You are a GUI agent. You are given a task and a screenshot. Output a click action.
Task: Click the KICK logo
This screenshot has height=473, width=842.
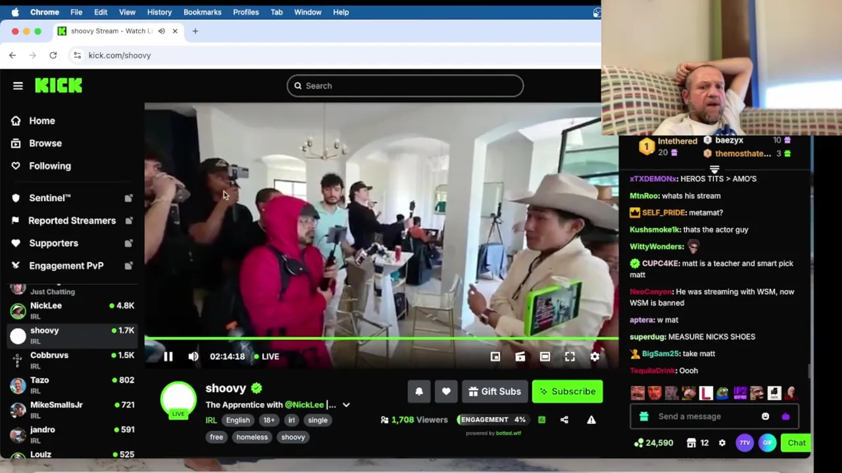tap(59, 85)
